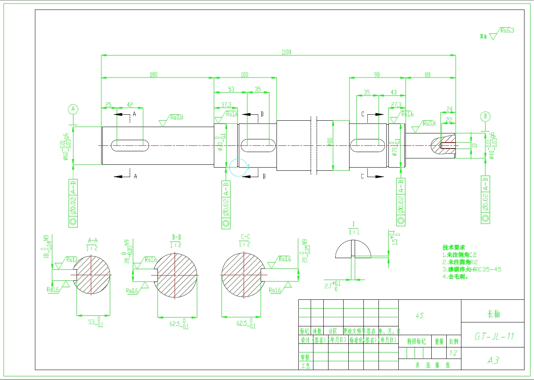Pick the 18 N9 keyway width dimension
534x380 pixels.
(x=46, y=247)
